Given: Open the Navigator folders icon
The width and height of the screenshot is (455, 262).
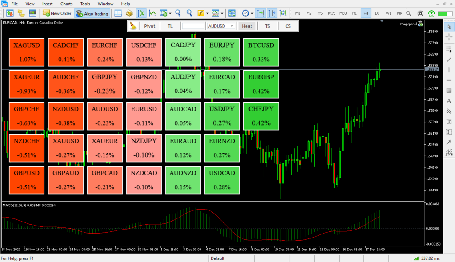Looking at the screenshot, I should click(x=21, y=13).
